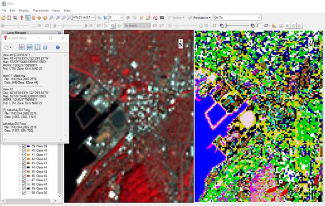Image resolution: width=325 pixels, height=206 pixels.
Task: Click the reset transparency refresh icon
Action: [266, 25]
